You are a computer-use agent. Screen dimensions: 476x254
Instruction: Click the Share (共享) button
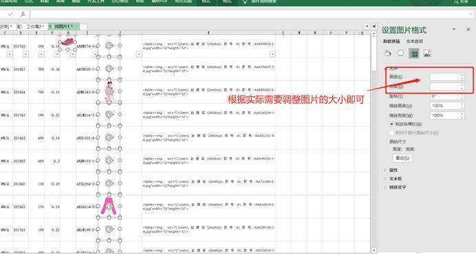[x=461, y=2]
